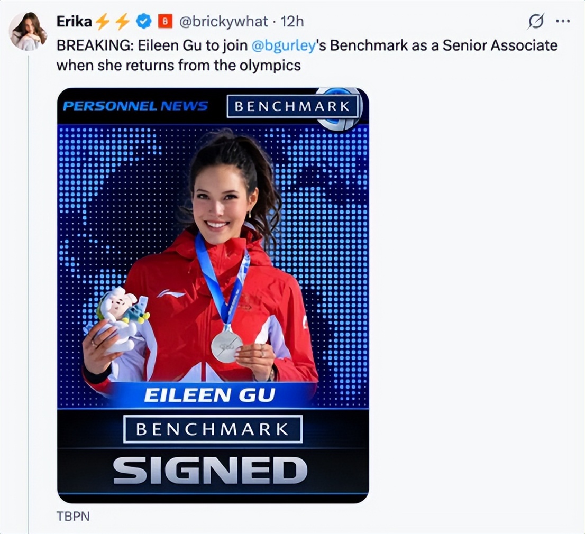The image size is (585, 534).
Task: Click the silver medal in the photo
Action: tap(226, 347)
